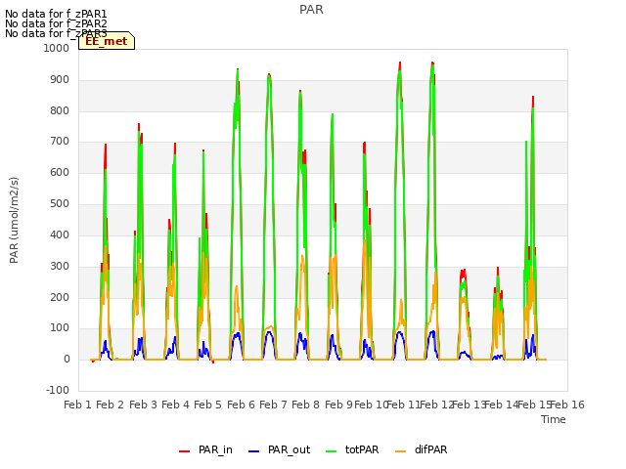Click the Feb 6 x-axis tick label
The image size is (626, 469).
point(241,405)
